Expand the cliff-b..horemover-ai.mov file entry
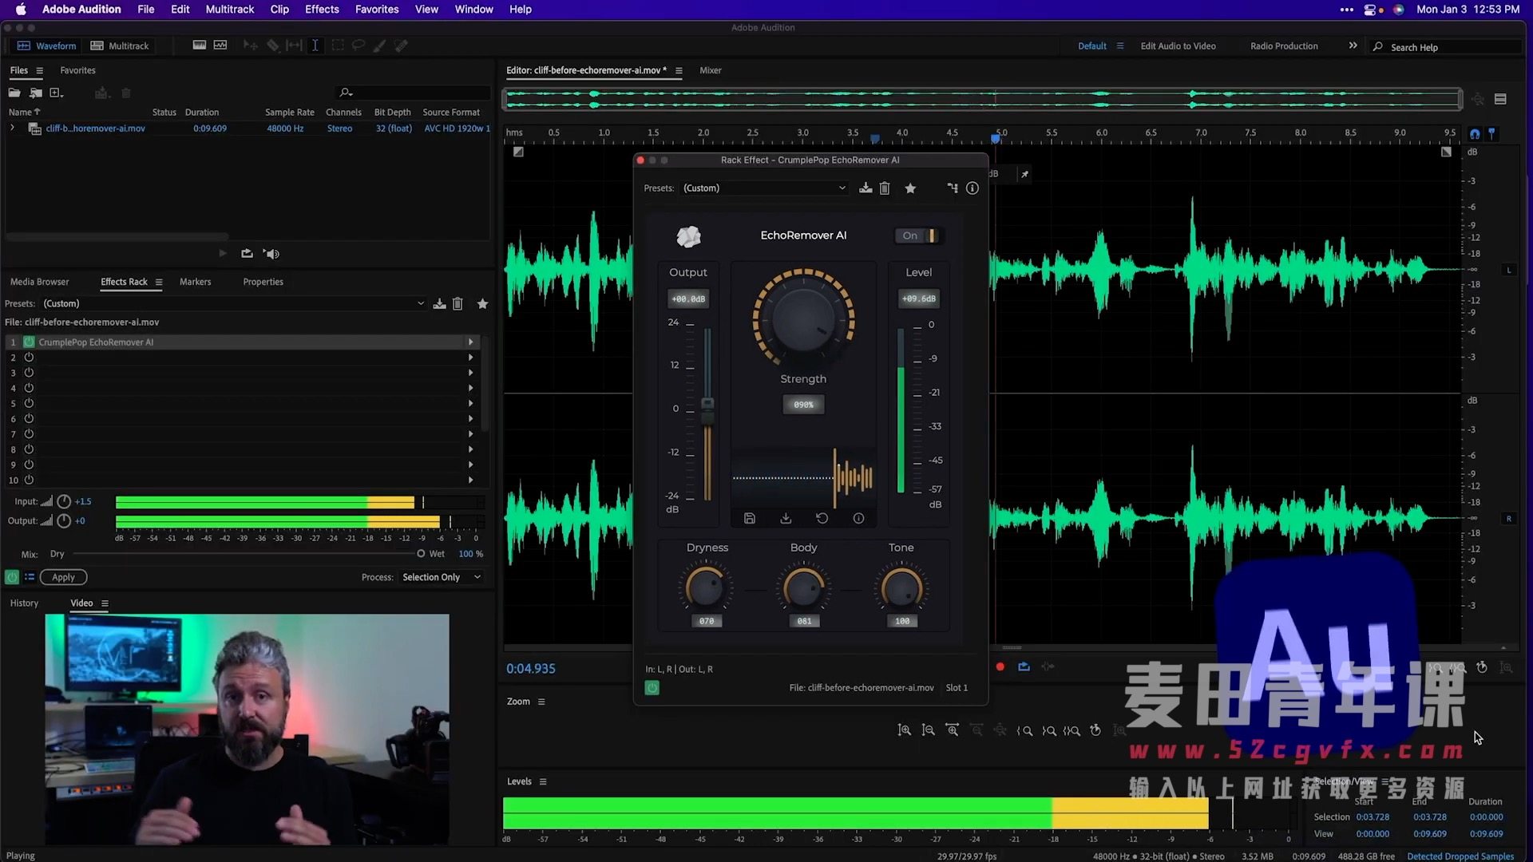Screen dimensions: 1533x862 pos(12,128)
